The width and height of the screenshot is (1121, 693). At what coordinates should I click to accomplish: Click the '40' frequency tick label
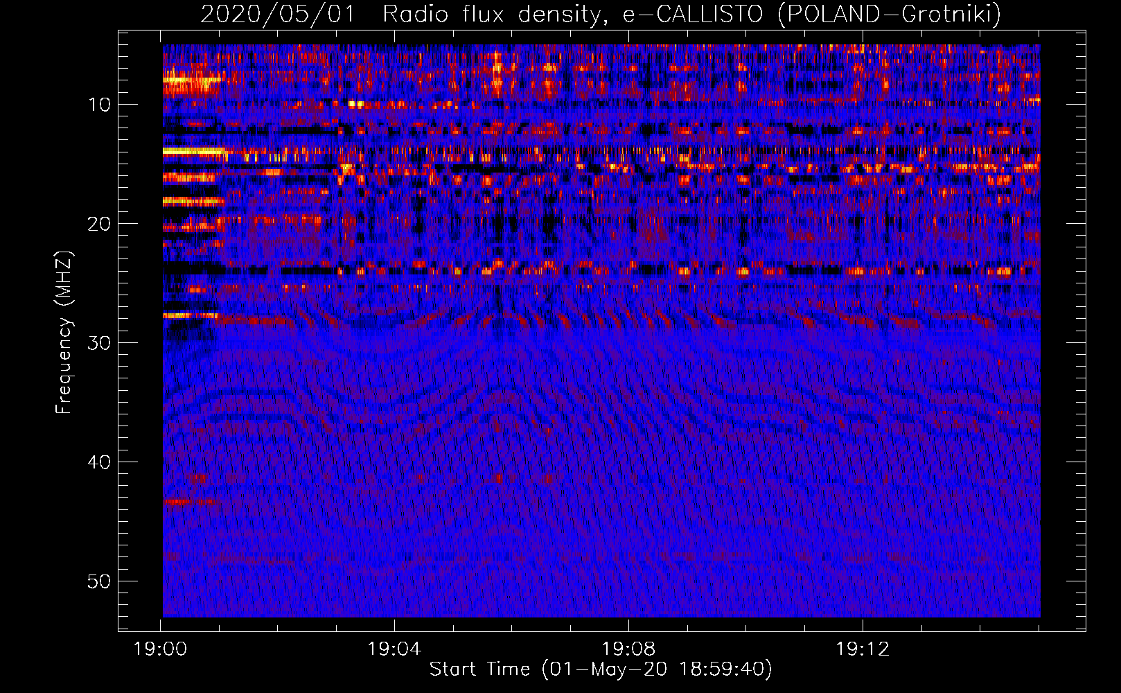click(x=100, y=462)
